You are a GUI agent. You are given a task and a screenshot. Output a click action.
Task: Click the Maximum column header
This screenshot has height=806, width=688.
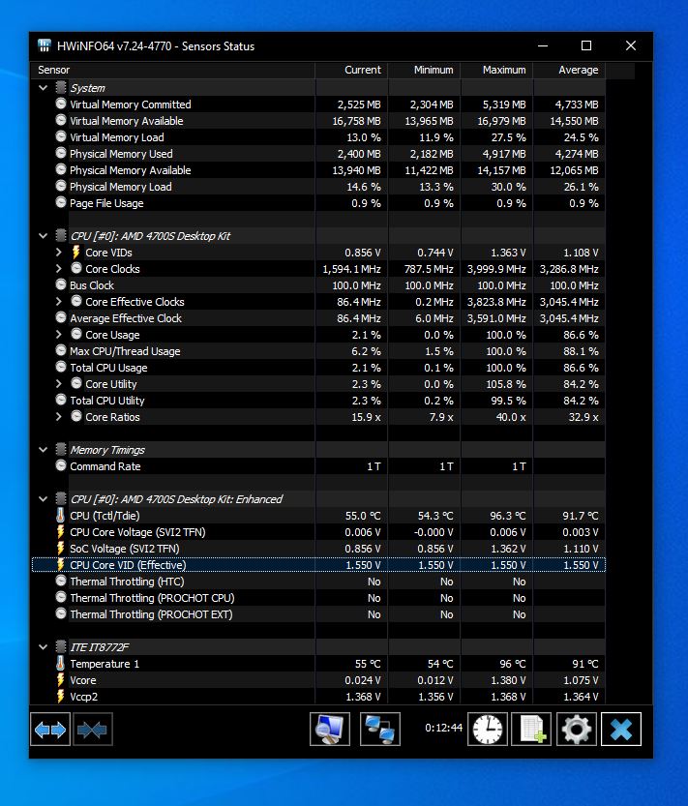pos(496,70)
